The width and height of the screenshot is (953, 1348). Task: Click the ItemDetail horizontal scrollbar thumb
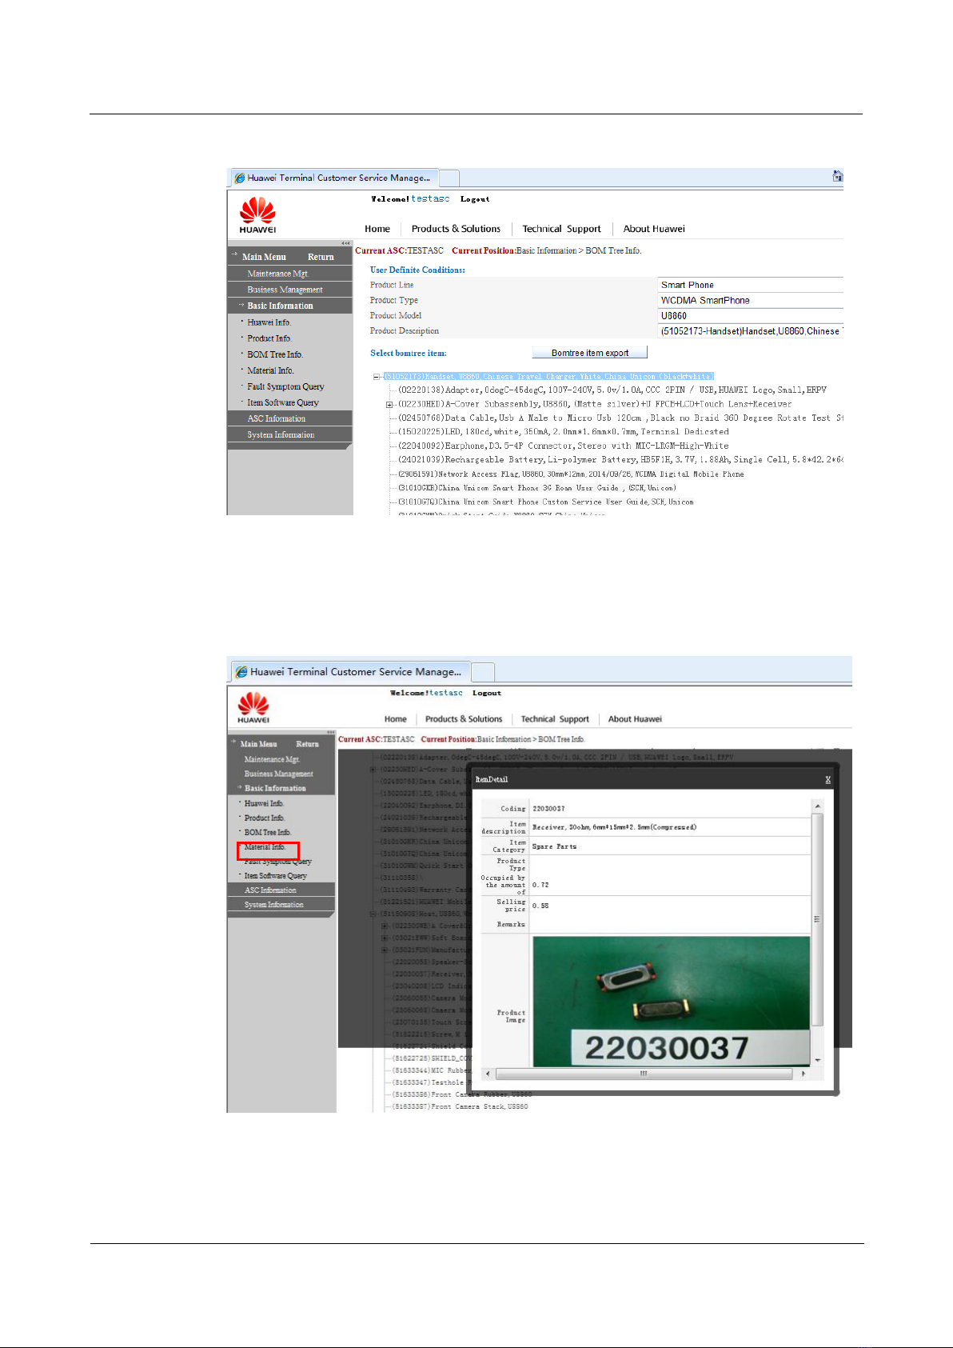click(643, 1074)
